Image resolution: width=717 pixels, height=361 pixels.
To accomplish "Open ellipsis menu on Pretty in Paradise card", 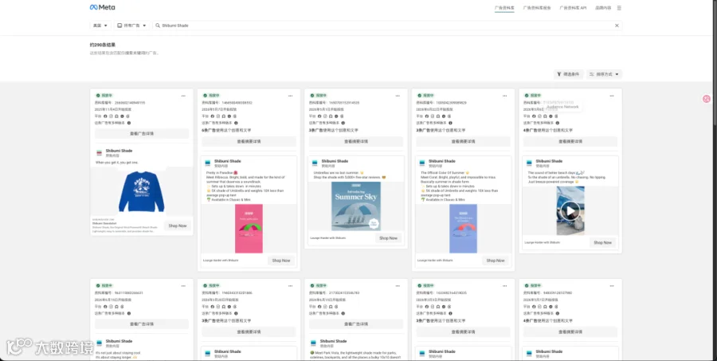I will point(290,96).
